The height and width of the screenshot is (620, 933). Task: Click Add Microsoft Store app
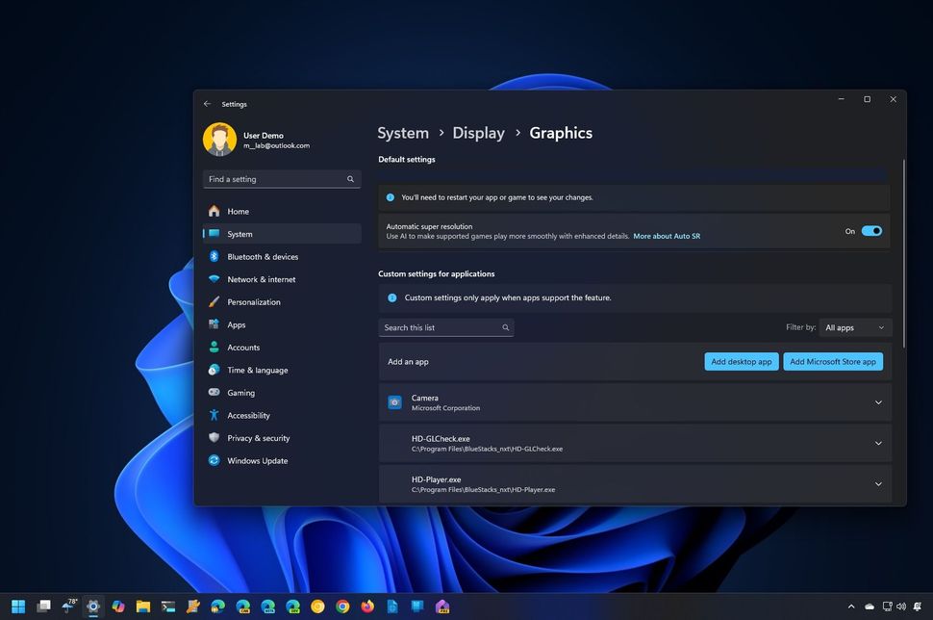click(x=836, y=361)
